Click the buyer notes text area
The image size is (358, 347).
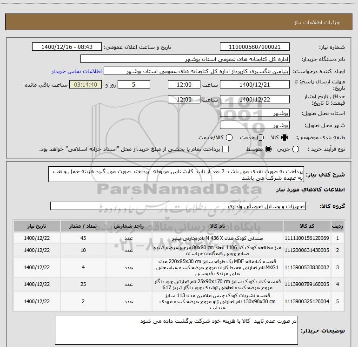(x=176, y=330)
